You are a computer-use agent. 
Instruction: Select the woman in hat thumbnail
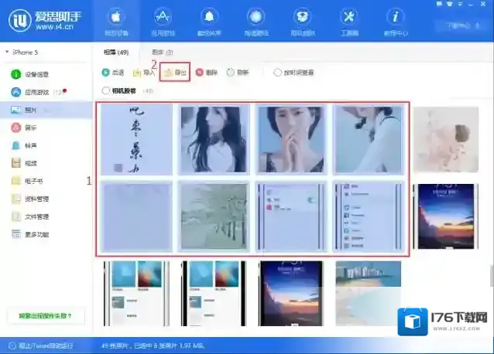coord(369,140)
